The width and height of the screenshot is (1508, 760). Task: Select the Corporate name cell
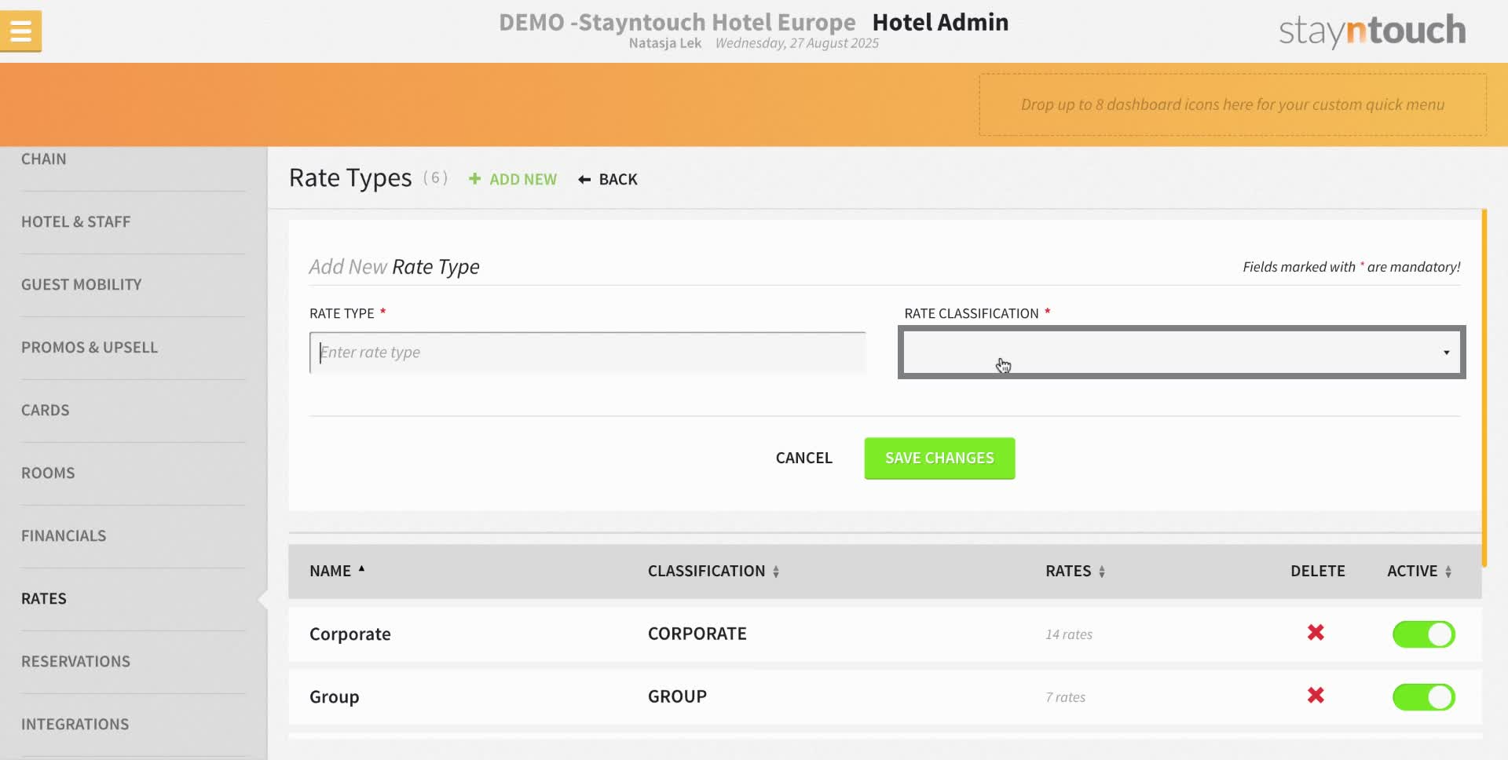(350, 634)
